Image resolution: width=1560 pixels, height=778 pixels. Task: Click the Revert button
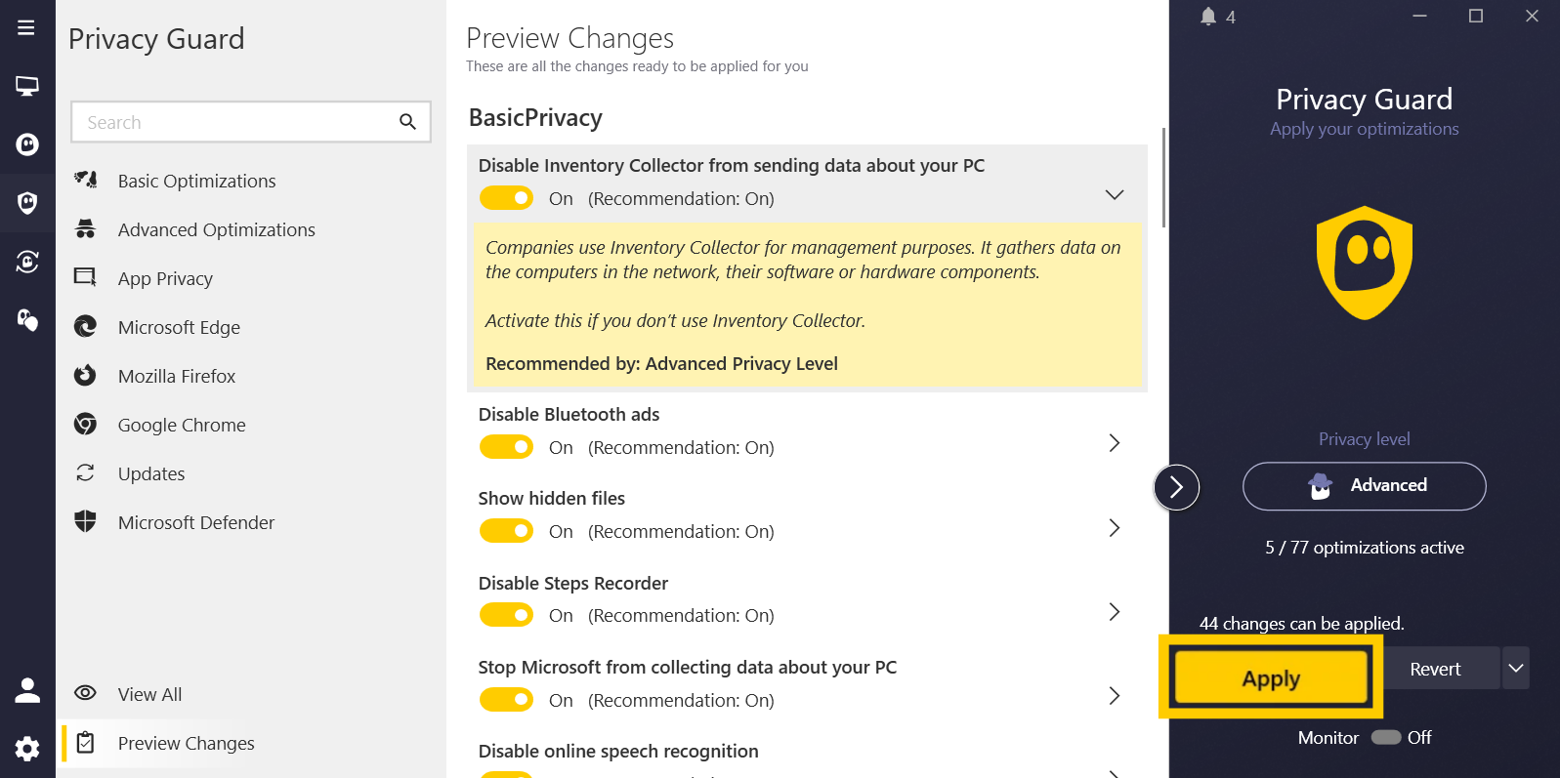(1435, 669)
